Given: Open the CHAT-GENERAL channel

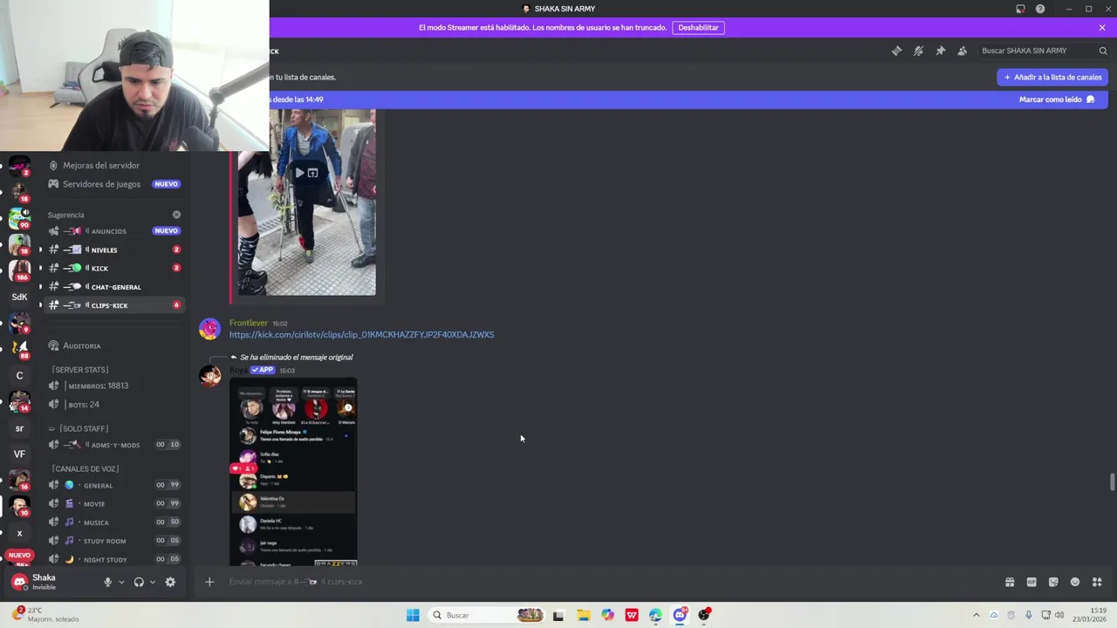Looking at the screenshot, I should point(113,286).
